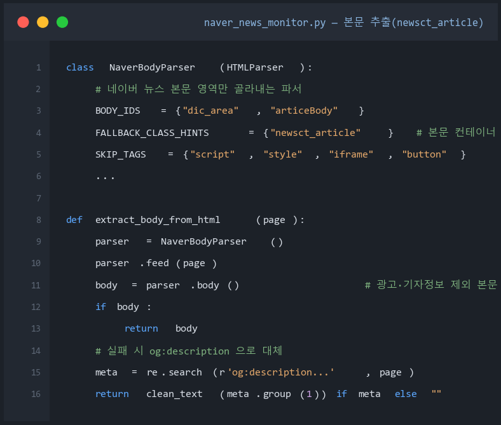Click the "newsct_article" string on line 4
This screenshot has width=501, height=425.
[315, 133]
